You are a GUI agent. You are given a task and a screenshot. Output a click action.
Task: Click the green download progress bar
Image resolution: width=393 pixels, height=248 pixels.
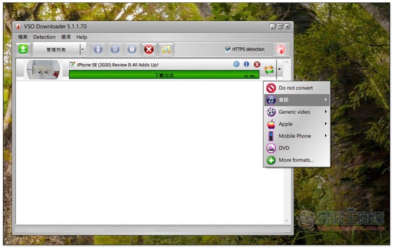tap(164, 75)
